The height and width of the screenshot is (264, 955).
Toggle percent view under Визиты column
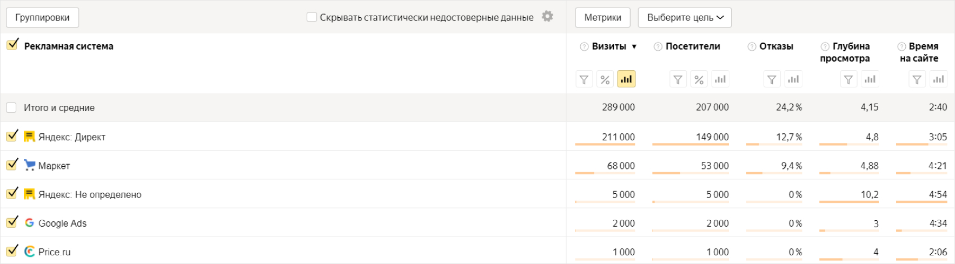(x=605, y=79)
